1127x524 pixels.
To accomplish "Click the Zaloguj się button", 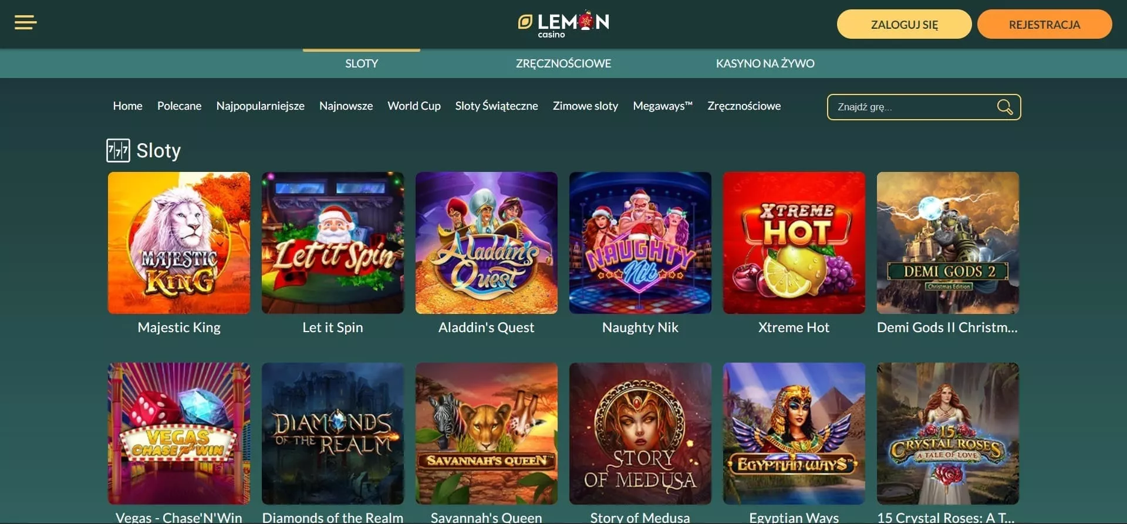I will (x=904, y=25).
